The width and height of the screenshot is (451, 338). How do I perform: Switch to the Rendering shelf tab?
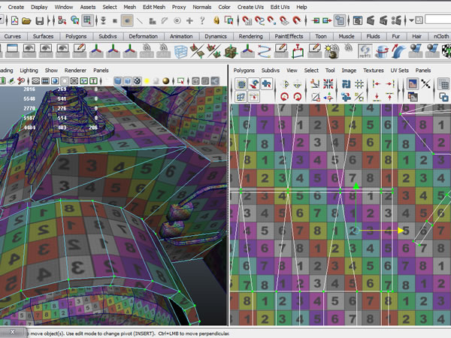coord(250,36)
